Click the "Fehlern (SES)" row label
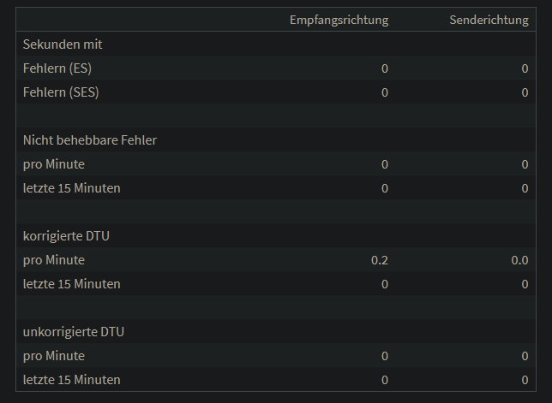The image size is (552, 403). pos(61,92)
